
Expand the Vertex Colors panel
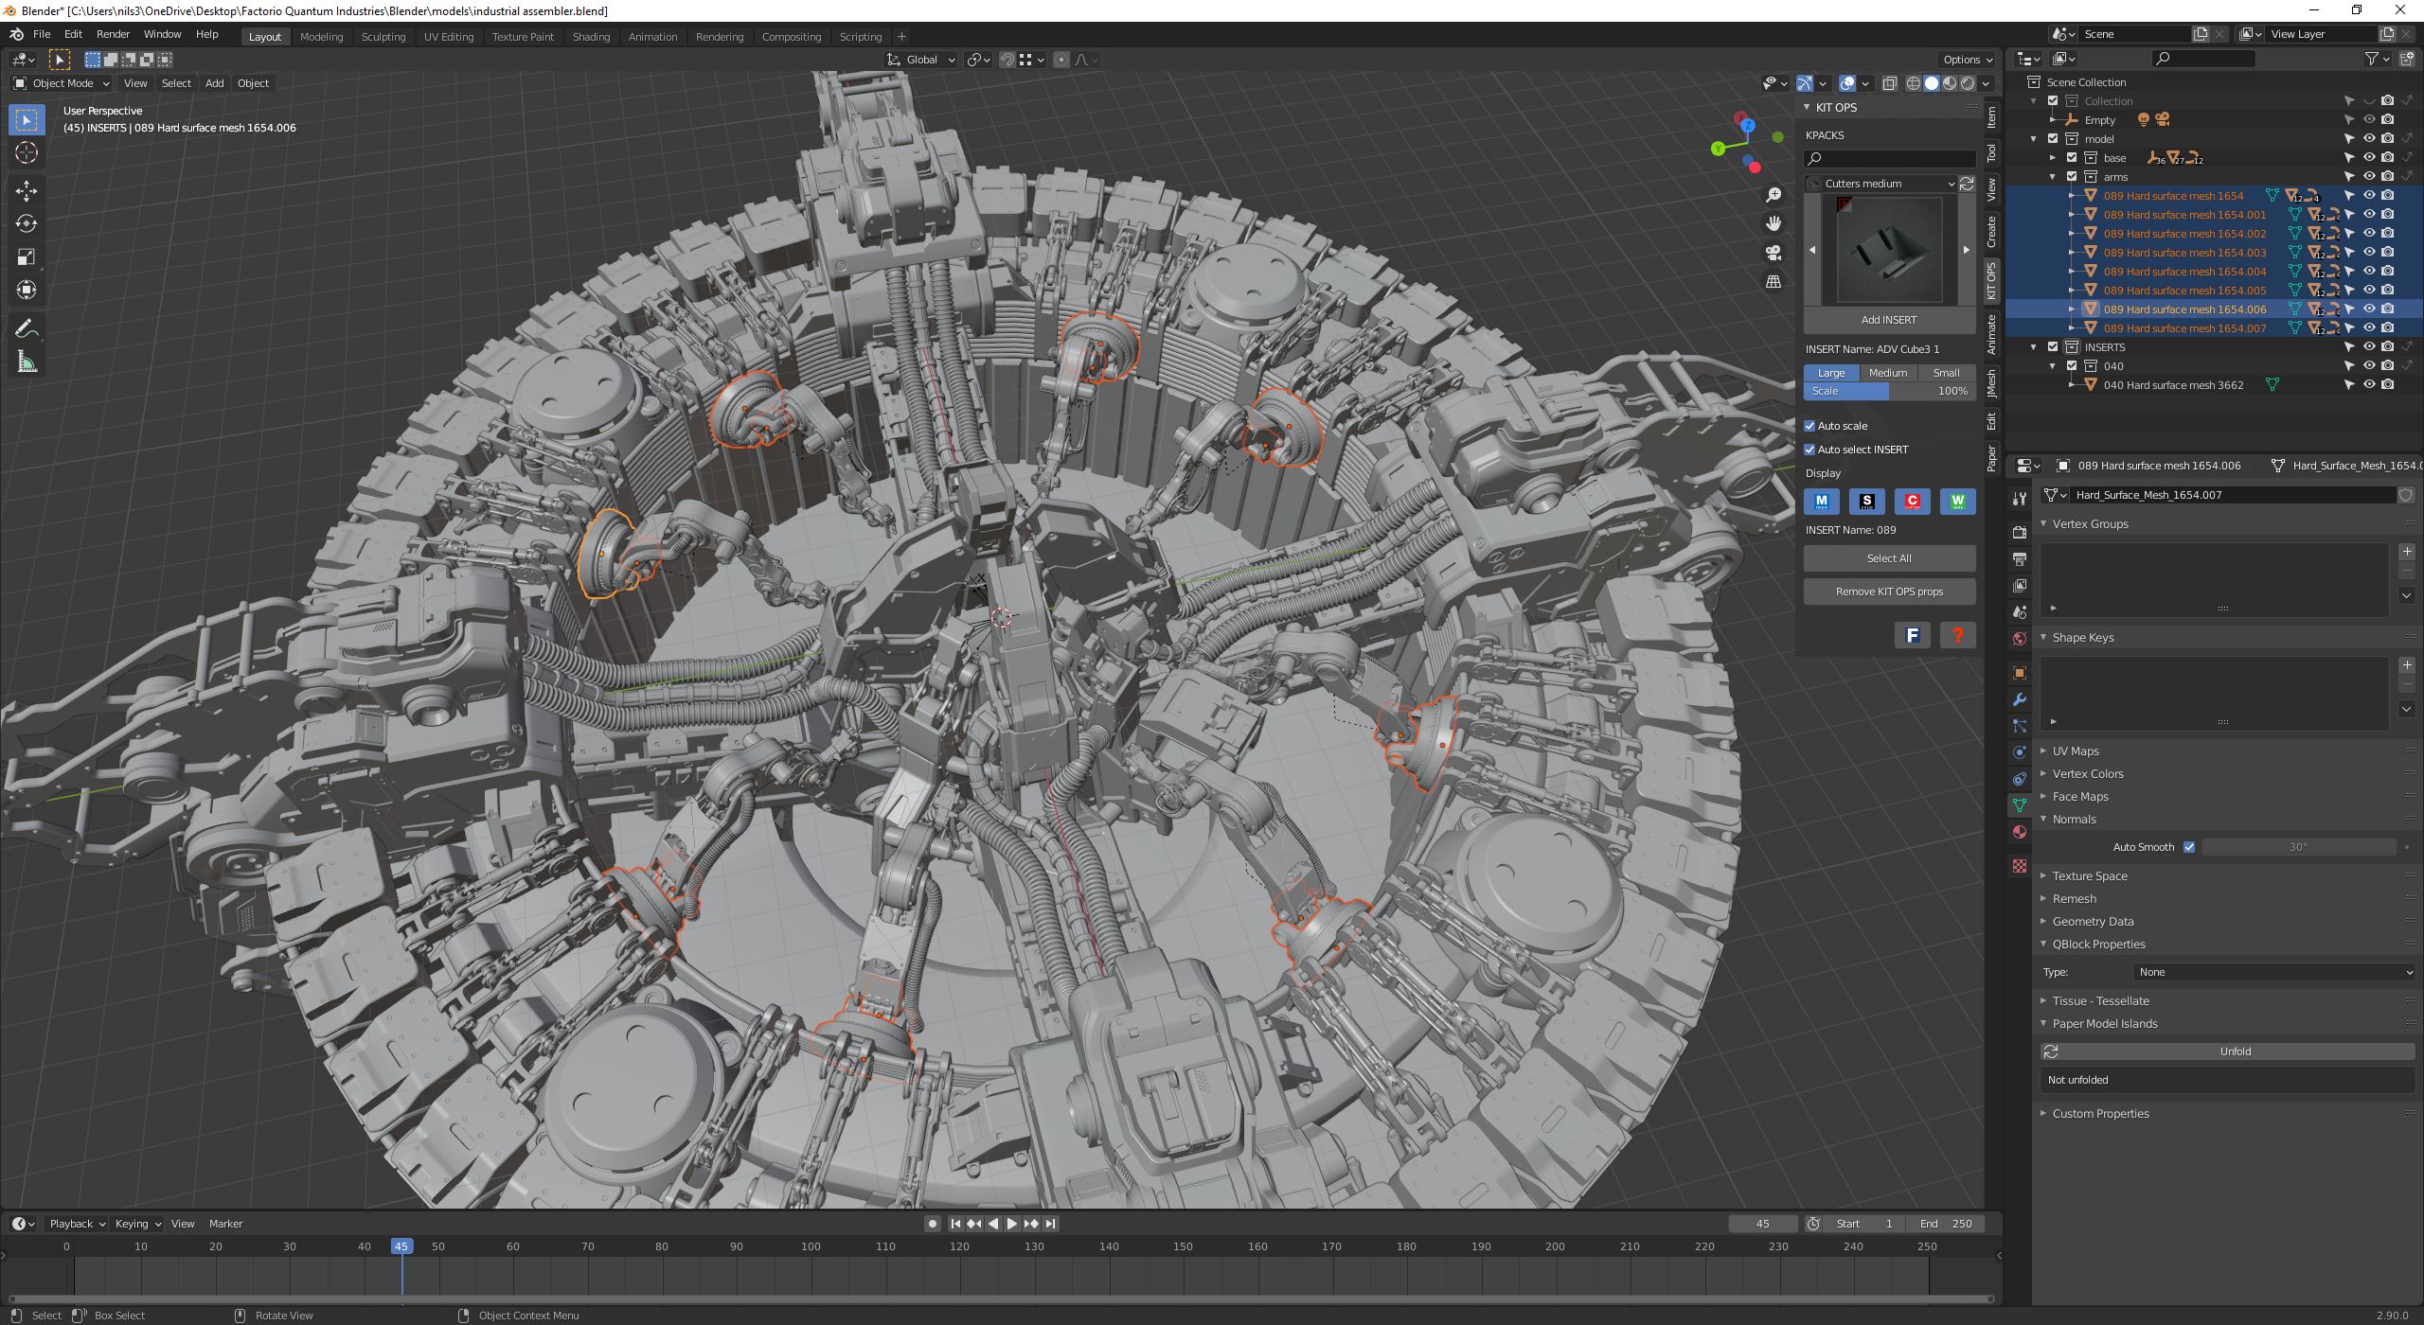(2087, 774)
